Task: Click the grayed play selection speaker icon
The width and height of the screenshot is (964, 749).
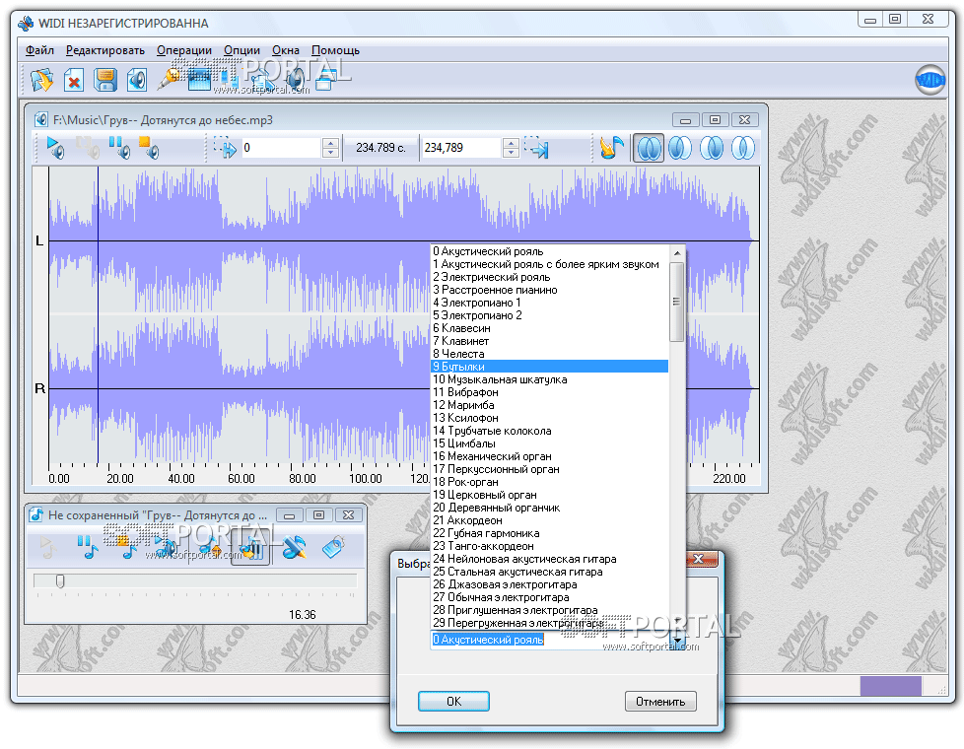Action: pos(88,148)
